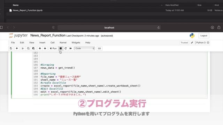Move selected cell up arrow
The width and height of the screenshot is (223, 125).
tap(40, 49)
